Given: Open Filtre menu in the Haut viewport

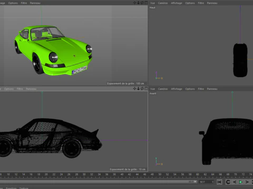Looking at the screenshot, I should click(x=201, y=3).
